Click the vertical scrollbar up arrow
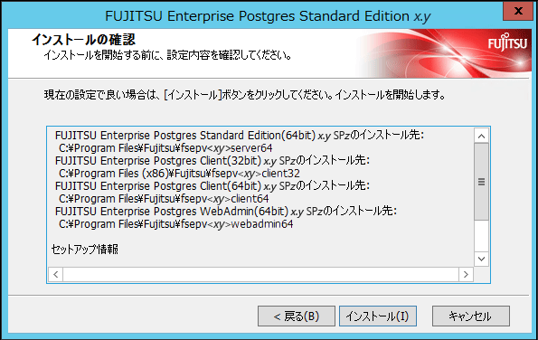 [481, 137]
